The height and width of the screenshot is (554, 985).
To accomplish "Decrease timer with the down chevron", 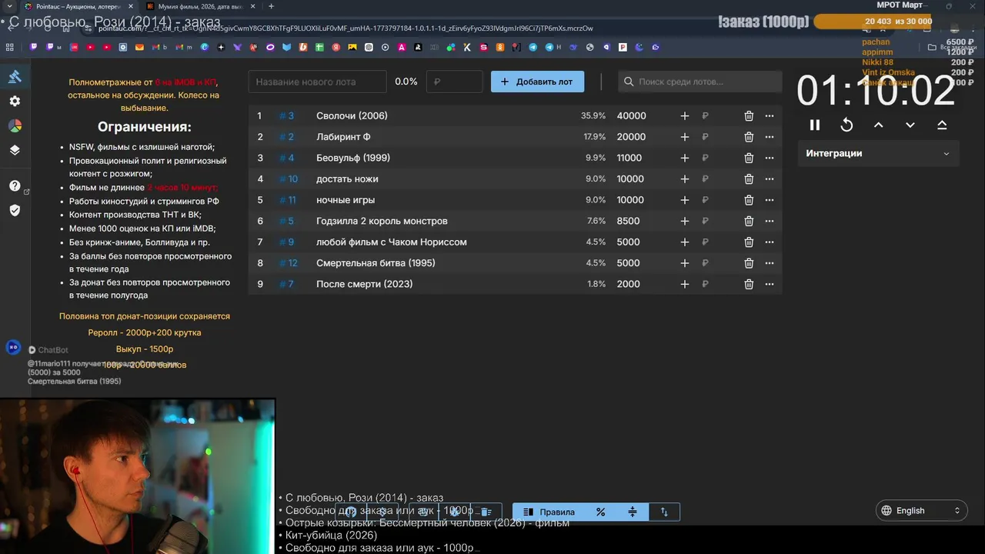I will [910, 125].
